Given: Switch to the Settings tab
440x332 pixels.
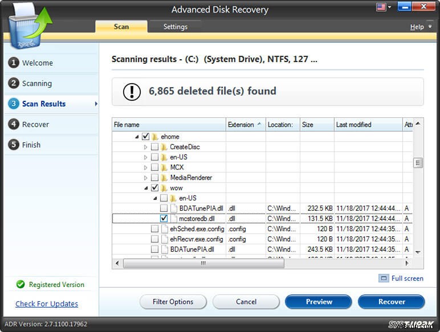Looking at the screenshot, I should coord(175,27).
